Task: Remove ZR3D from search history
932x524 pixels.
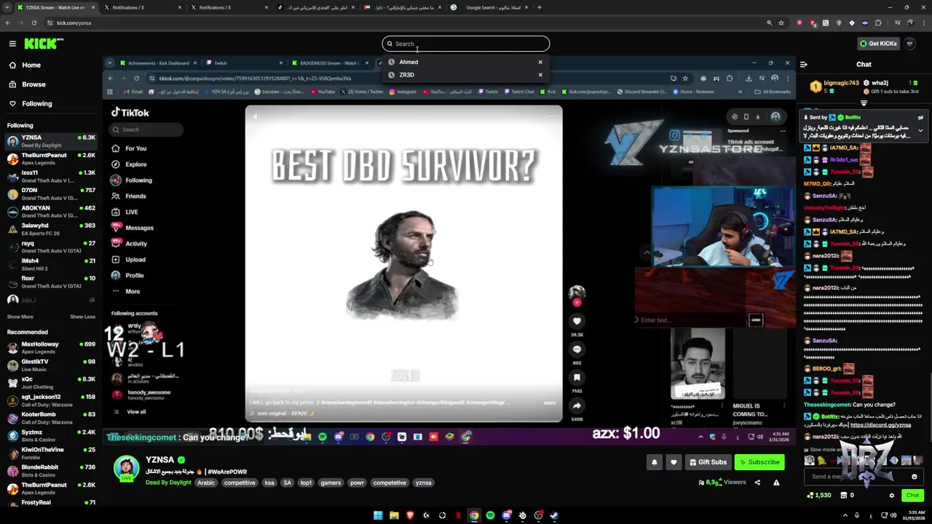Action: pos(540,75)
